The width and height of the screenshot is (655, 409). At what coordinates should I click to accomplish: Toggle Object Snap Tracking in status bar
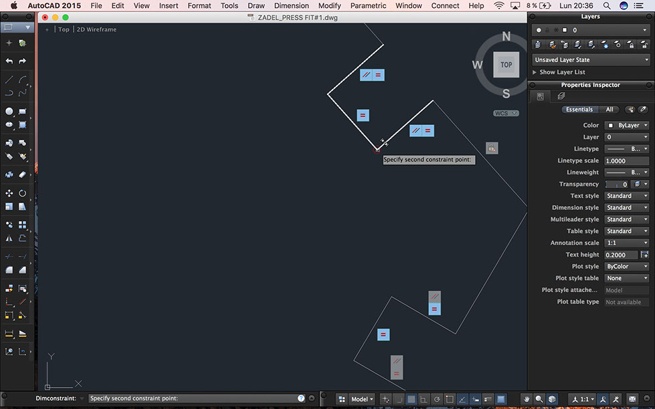coord(462,399)
